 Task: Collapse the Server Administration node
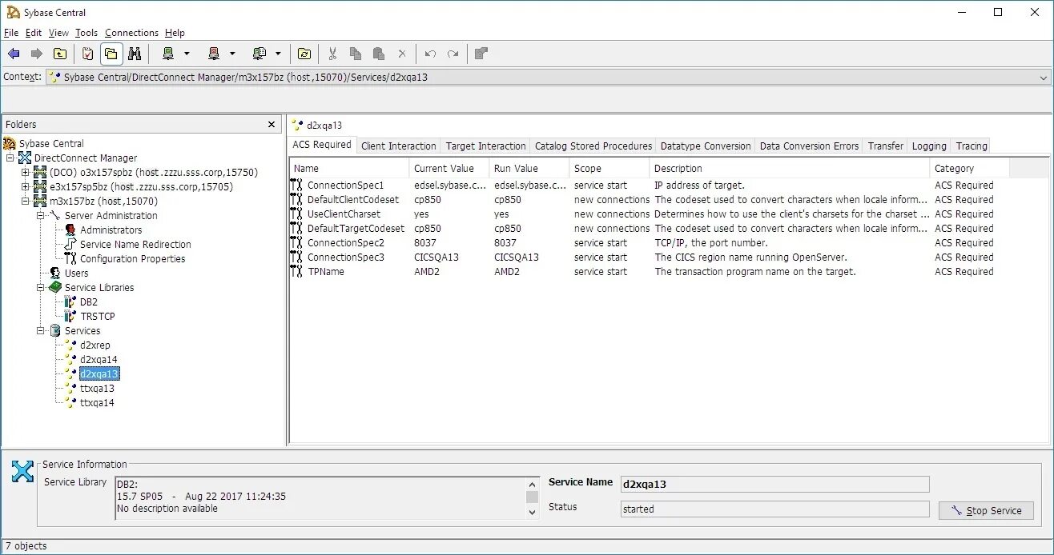click(41, 216)
